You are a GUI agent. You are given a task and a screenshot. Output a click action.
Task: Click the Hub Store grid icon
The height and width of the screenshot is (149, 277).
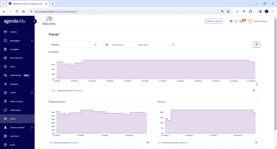pyautogui.click(x=5, y=136)
